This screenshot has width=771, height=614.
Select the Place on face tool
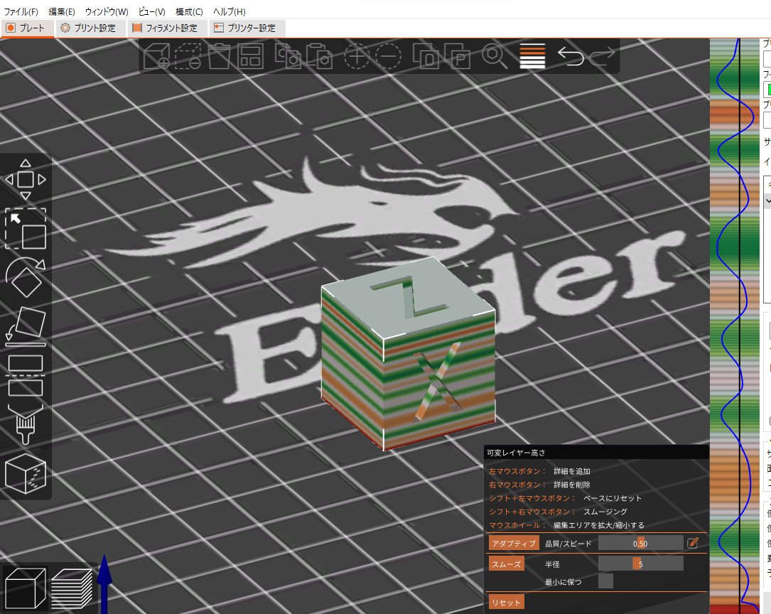[26, 326]
